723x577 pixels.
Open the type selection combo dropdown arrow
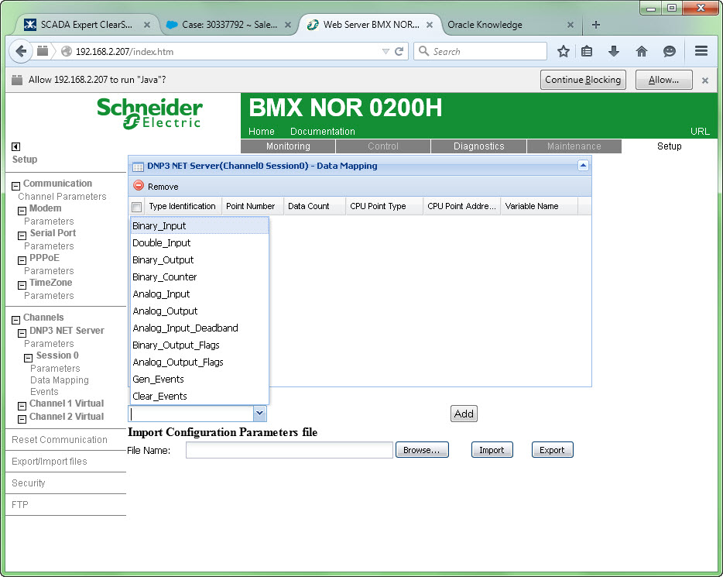tap(259, 414)
